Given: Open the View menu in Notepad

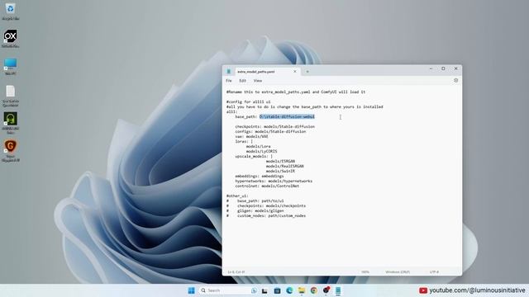Looking at the screenshot, I should point(258,81).
